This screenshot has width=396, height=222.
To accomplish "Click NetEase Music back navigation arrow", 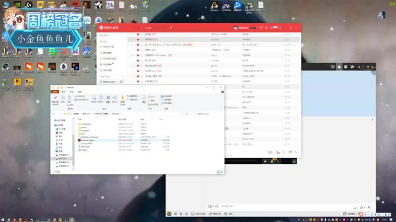I will coord(134,28).
